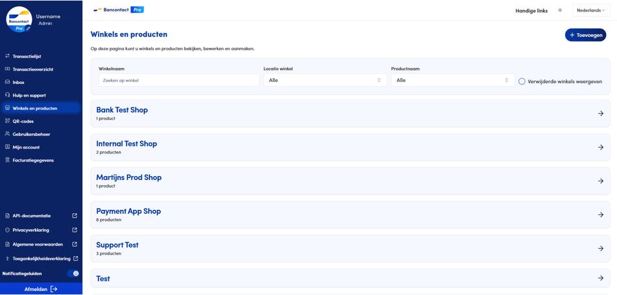Click the '3 producten' text

coord(108,253)
